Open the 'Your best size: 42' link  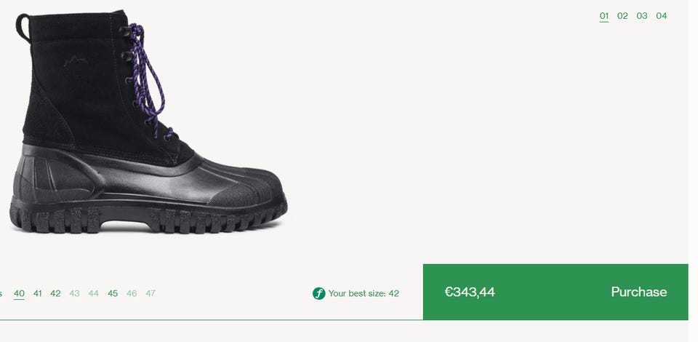pos(364,293)
